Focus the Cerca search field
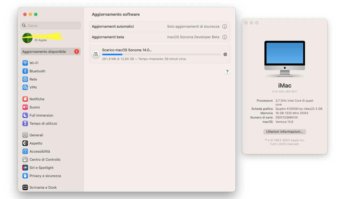Image resolution: width=337 pixels, height=199 pixels. tap(51, 25)
